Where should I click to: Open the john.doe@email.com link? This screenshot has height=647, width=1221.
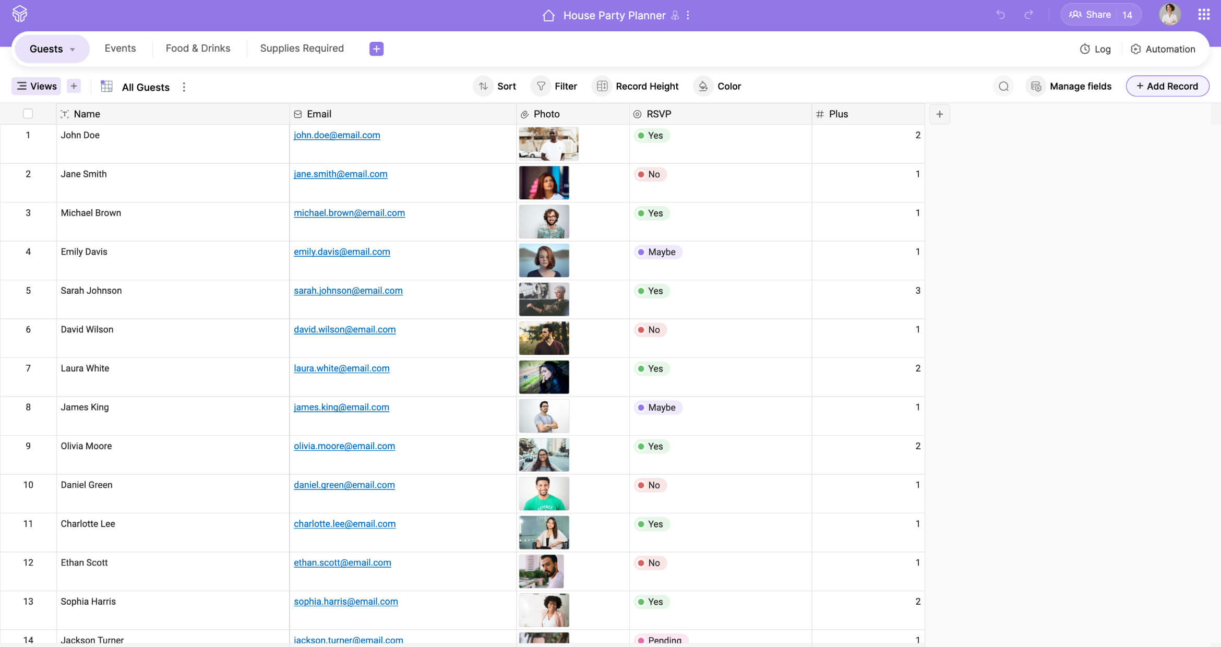337,135
